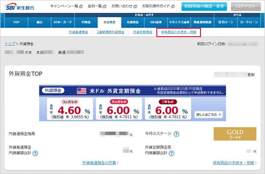This screenshot has height=174, width=265.
Task: Open the 2週間満期外貨預金 submenu link
Action: click(110, 32)
